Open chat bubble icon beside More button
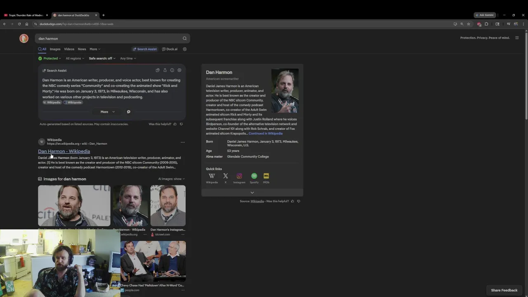The width and height of the screenshot is (528, 297). pos(128,112)
